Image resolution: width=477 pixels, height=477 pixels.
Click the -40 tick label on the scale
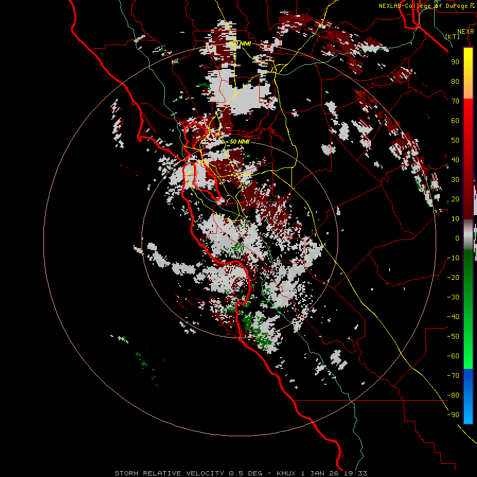(x=453, y=317)
